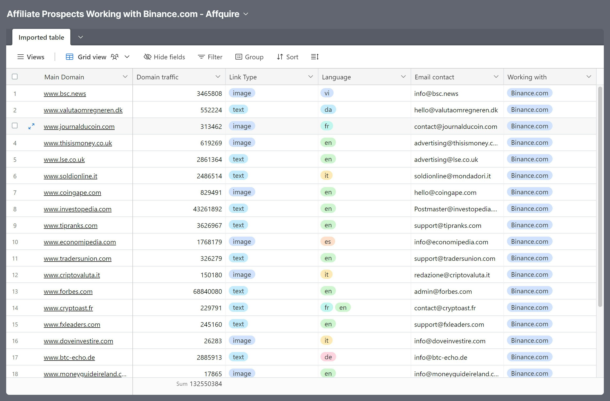This screenshot has width=610, height=401.
Task: Open the www.lse.co.uk link
Action: [64, 160]
